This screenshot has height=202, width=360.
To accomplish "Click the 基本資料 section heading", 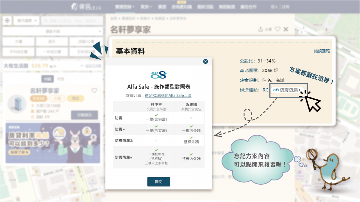I will [130, 51].
